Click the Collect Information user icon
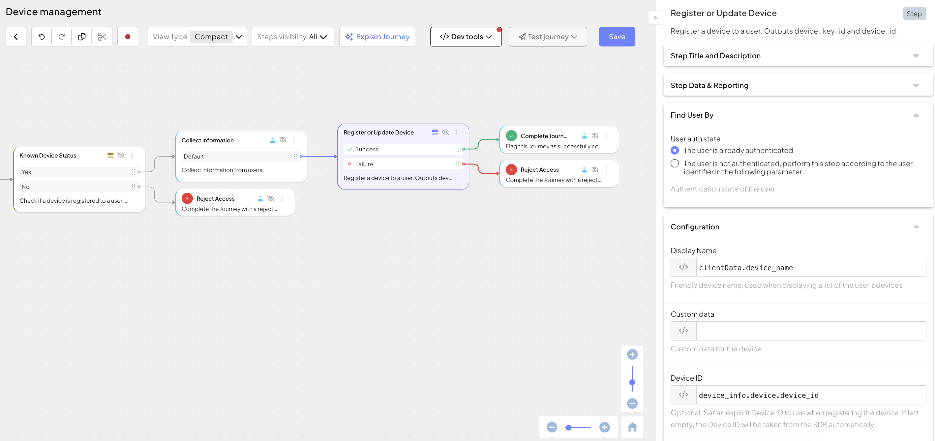Screen dimensions: 935x441 tap(273, 140)
